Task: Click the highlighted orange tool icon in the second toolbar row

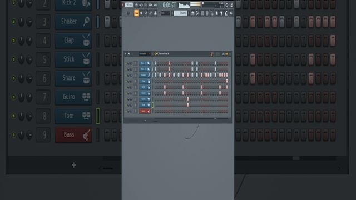Action: click(x=136, y=13)
